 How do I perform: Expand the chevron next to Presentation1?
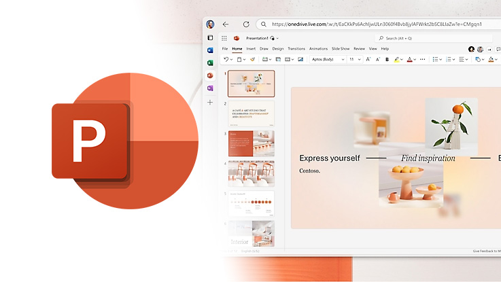click(x=277, y=38)
